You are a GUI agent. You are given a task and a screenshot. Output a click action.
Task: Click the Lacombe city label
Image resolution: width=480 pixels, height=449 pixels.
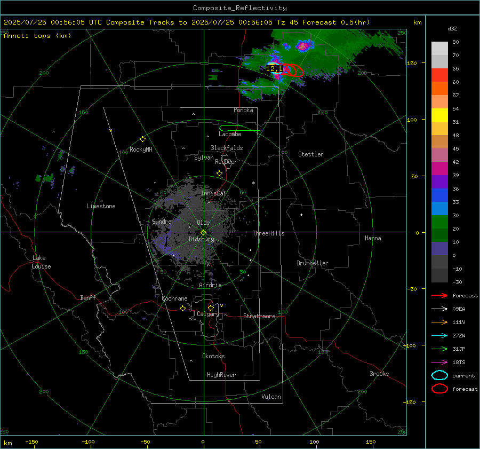pos(230,134)
